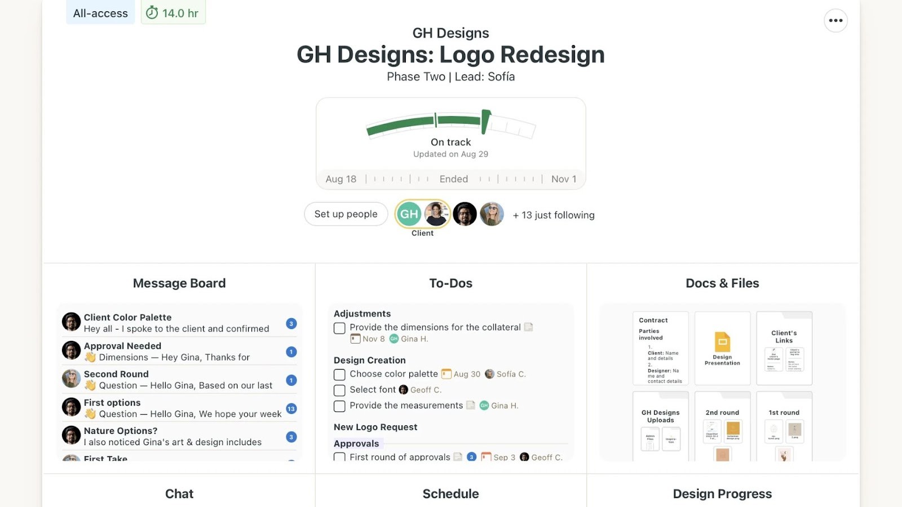Open the Contract document card

[660, 348]
